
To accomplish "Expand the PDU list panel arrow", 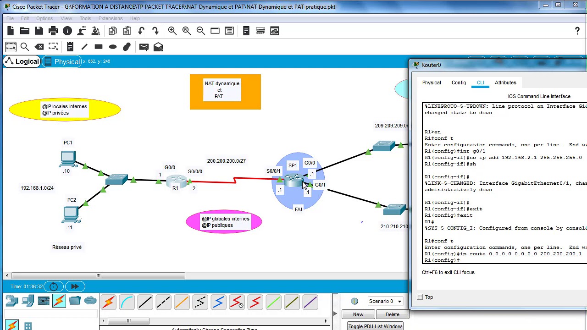I will (x=335, y=314).
